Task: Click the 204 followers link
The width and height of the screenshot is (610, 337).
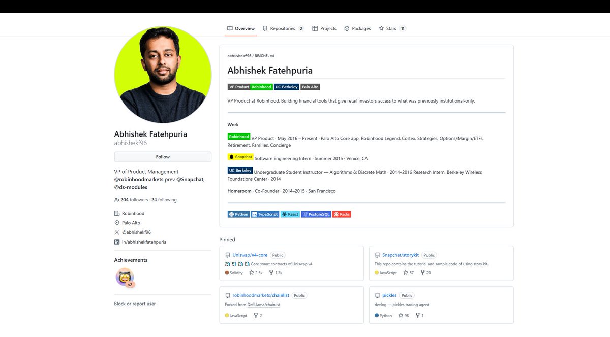Action: click(135, 200)
